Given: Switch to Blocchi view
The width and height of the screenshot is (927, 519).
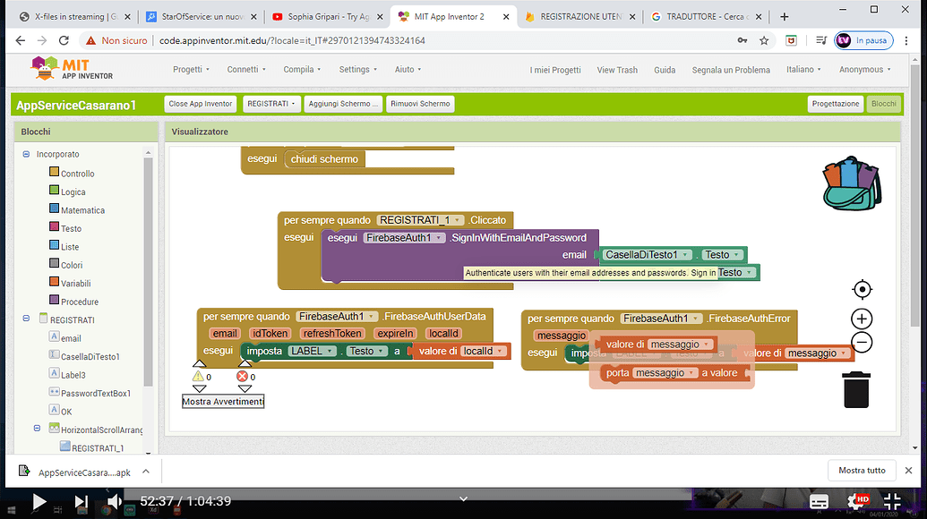Looking at the screenshot, I should click(884, 104).
